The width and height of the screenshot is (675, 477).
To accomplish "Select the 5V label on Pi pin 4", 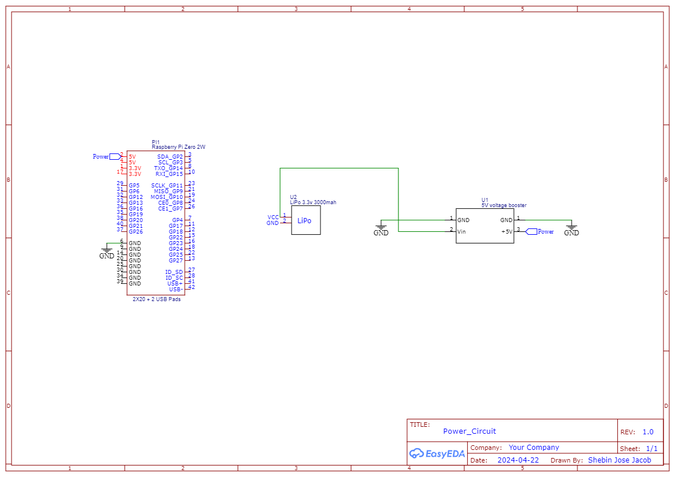I will [132, 163].
